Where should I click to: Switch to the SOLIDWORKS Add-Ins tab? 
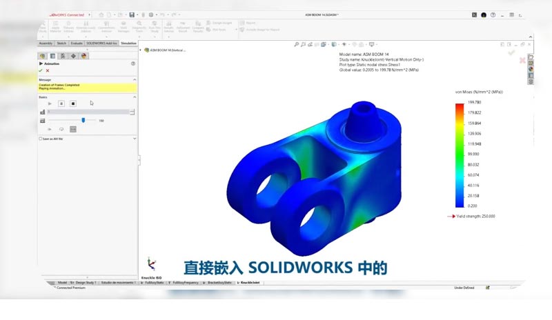(101, 43)
